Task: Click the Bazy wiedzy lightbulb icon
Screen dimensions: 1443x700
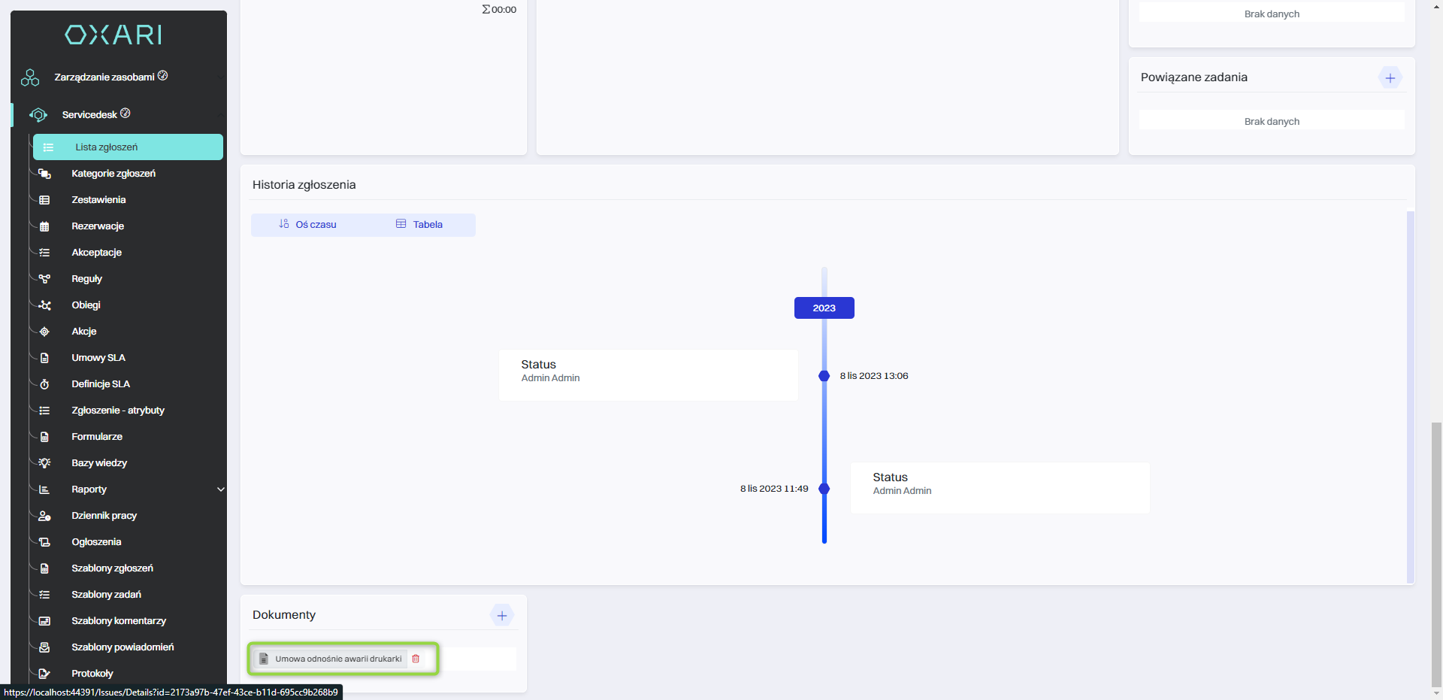Action: tap(44, 463)
